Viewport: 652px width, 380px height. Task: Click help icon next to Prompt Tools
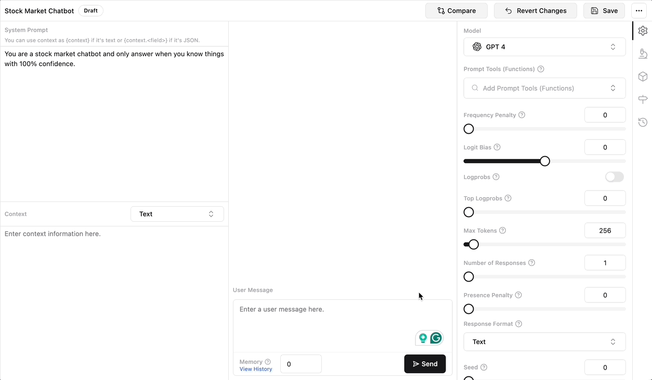(541, 69)
